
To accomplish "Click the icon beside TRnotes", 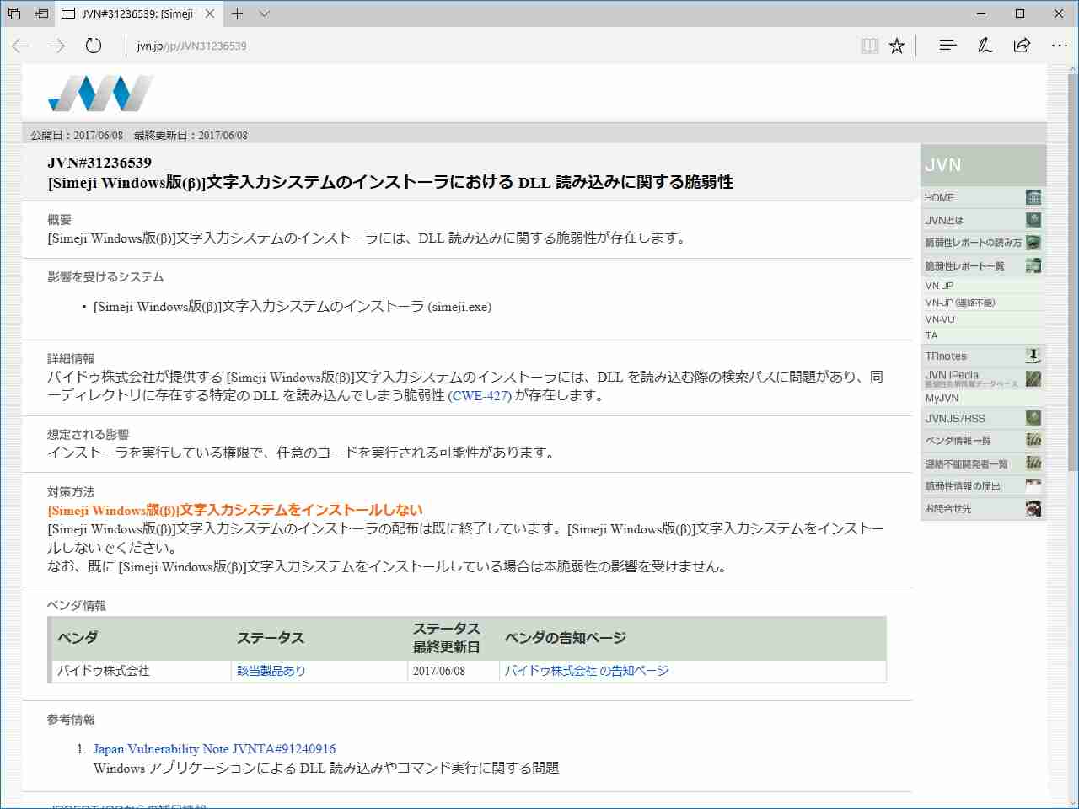I will (x=1033, y=356).
